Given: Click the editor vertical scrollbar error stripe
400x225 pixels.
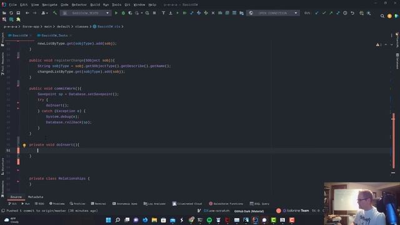Looking at the screenshot, I should coord(393,141).
